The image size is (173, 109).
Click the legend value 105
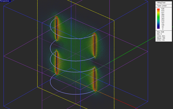[x=163, y=25]
